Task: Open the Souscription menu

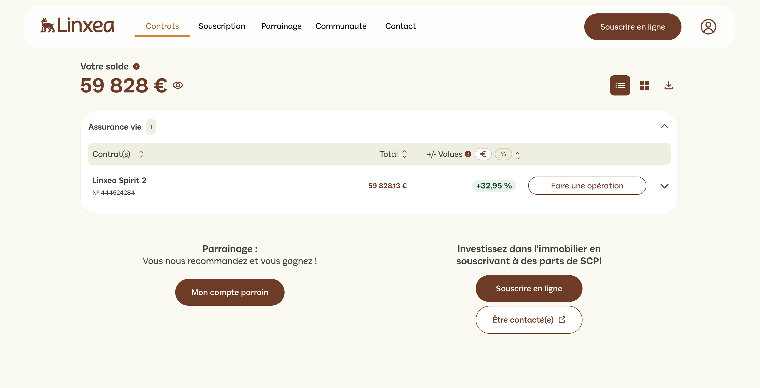Action: coord(222,26)
